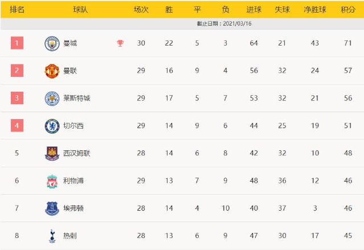This screenshot has height=250, width=364.
Task: Click the Manchester City club crest
Action: click(x=52, y=43)
